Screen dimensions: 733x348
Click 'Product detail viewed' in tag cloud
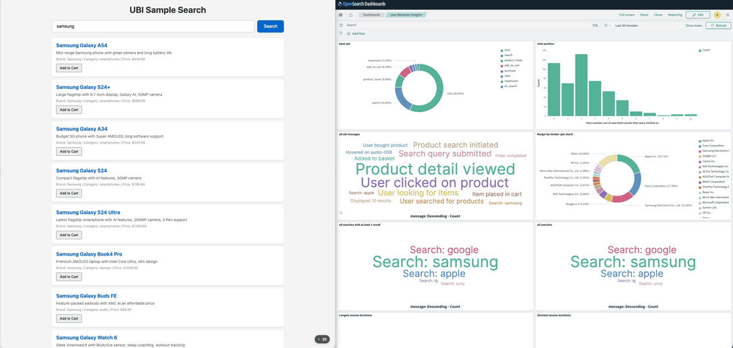pyautogui.click(x=435, y=169)
